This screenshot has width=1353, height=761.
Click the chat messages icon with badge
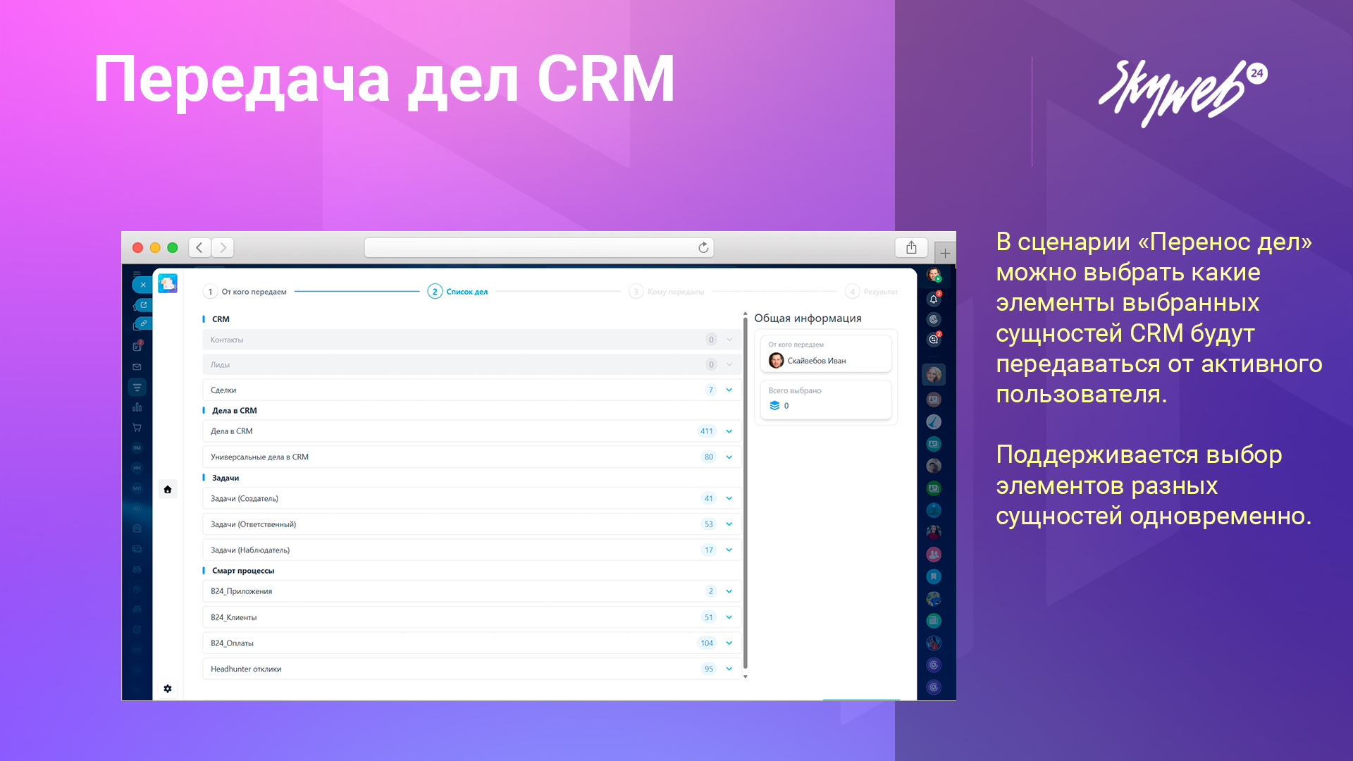click(933, 340)
